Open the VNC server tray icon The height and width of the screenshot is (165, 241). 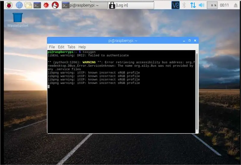[x=176, y=5]
